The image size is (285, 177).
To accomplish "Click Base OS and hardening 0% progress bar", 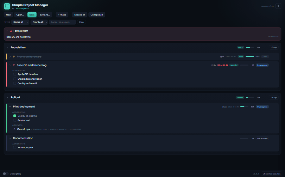I will point(244,65).
